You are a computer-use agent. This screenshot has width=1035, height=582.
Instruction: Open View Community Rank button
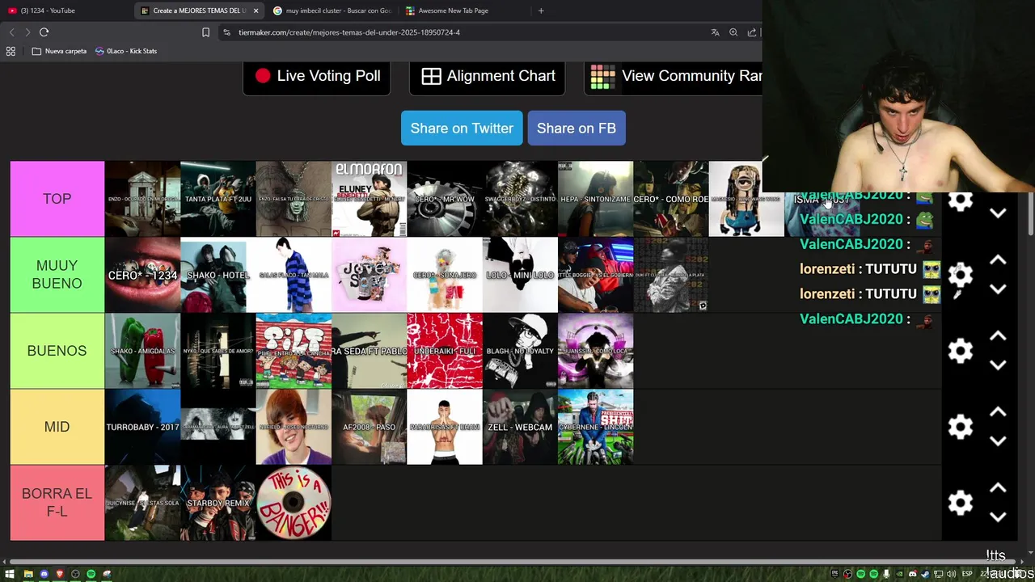pos(674,76)
